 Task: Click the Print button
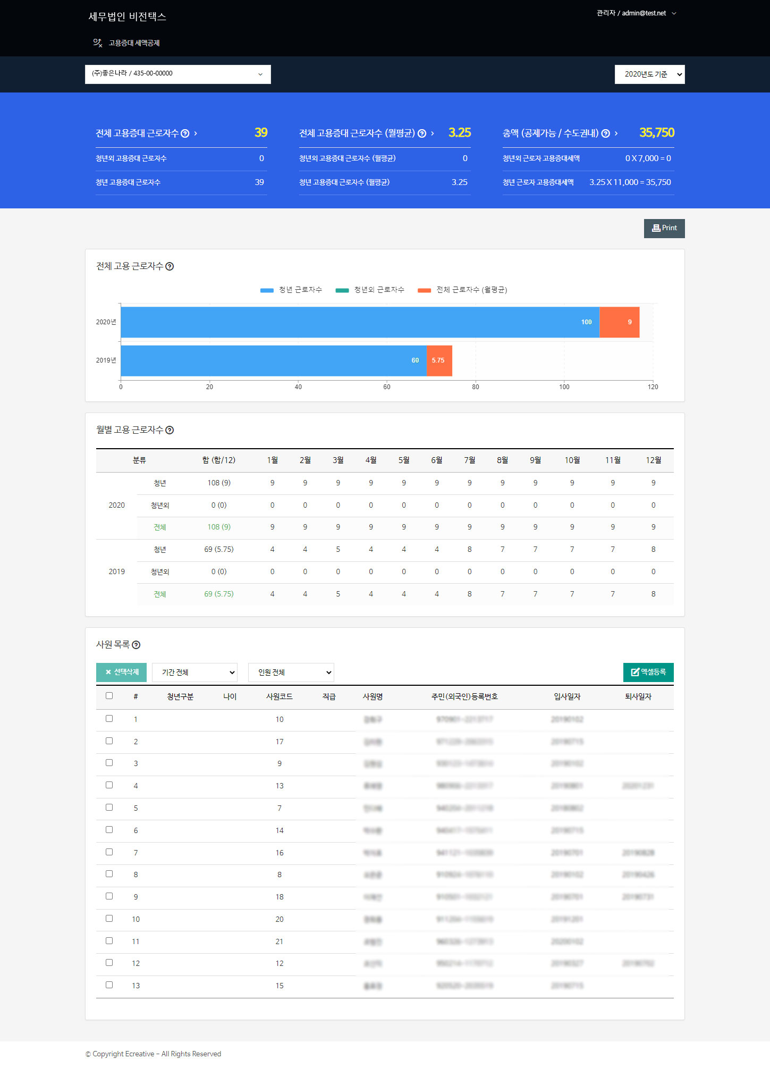click(x=664, y=228)
